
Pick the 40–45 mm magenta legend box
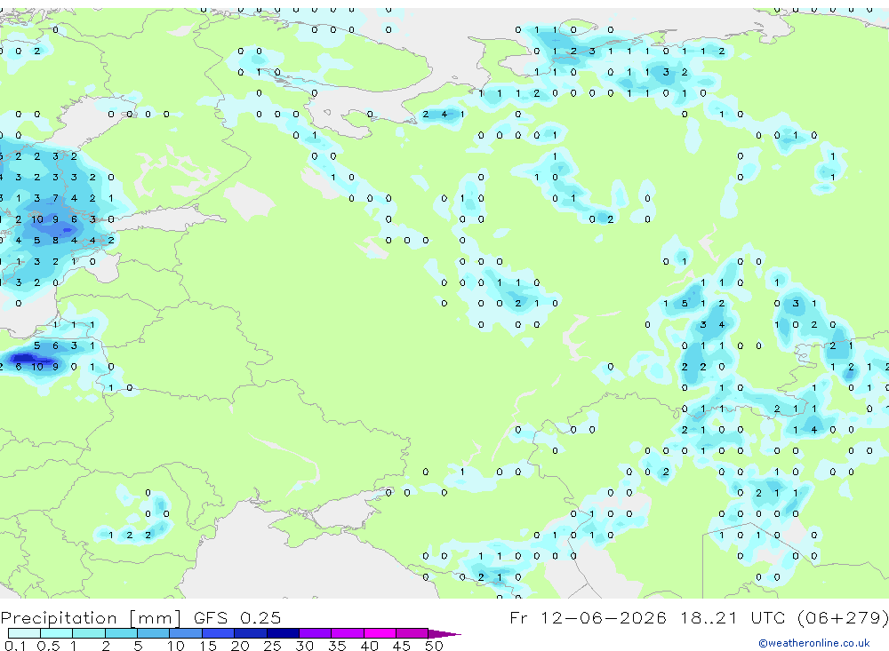click(x=380, y=633)
